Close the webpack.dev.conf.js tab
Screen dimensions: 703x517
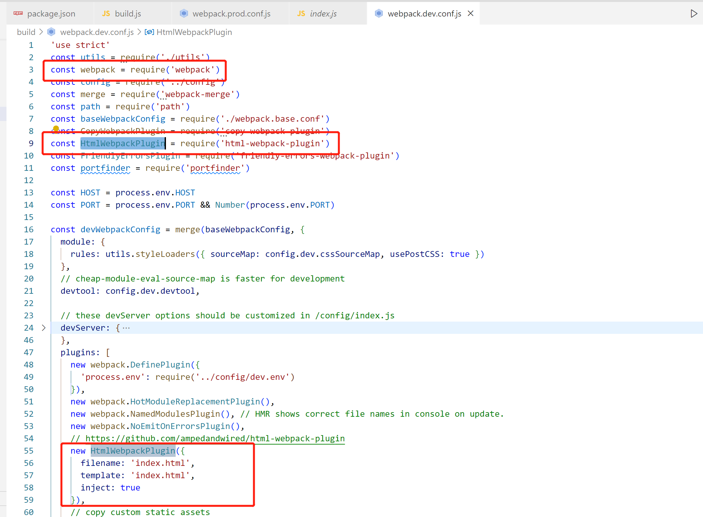pos(471,13)
